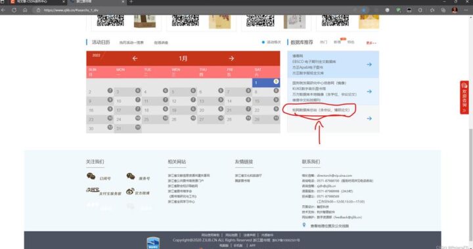The width and height of the screenshot is (473, 249).
Task: Open arrow beside the KUKE database group
Action: (x=369, y=92)
